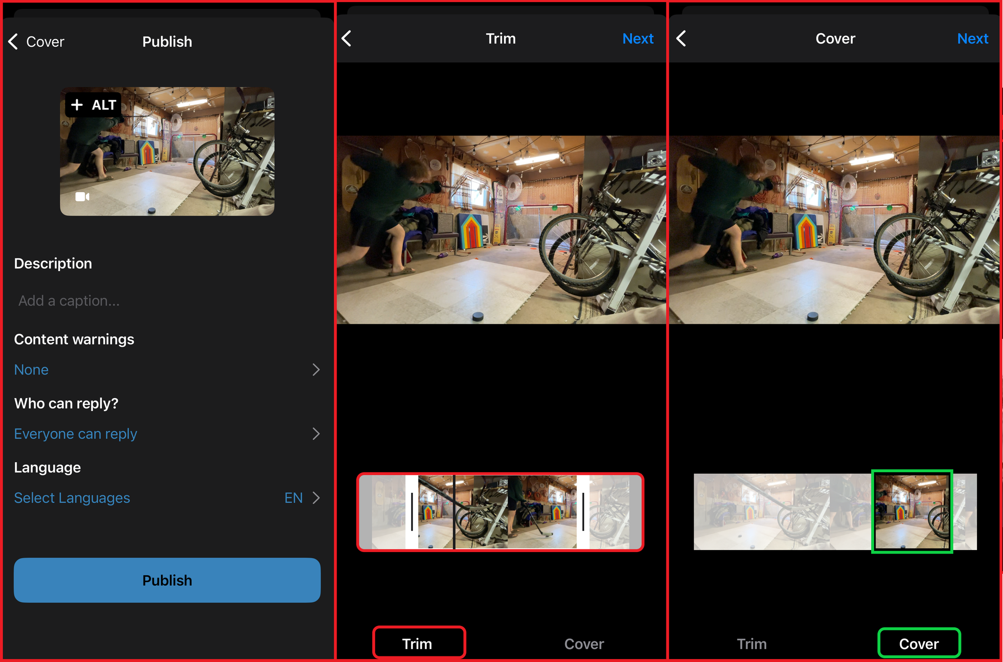The width and height of the screenshot is (1003, 662).
Task: Expand the Content warnings chevron
Action: point(316,369)
